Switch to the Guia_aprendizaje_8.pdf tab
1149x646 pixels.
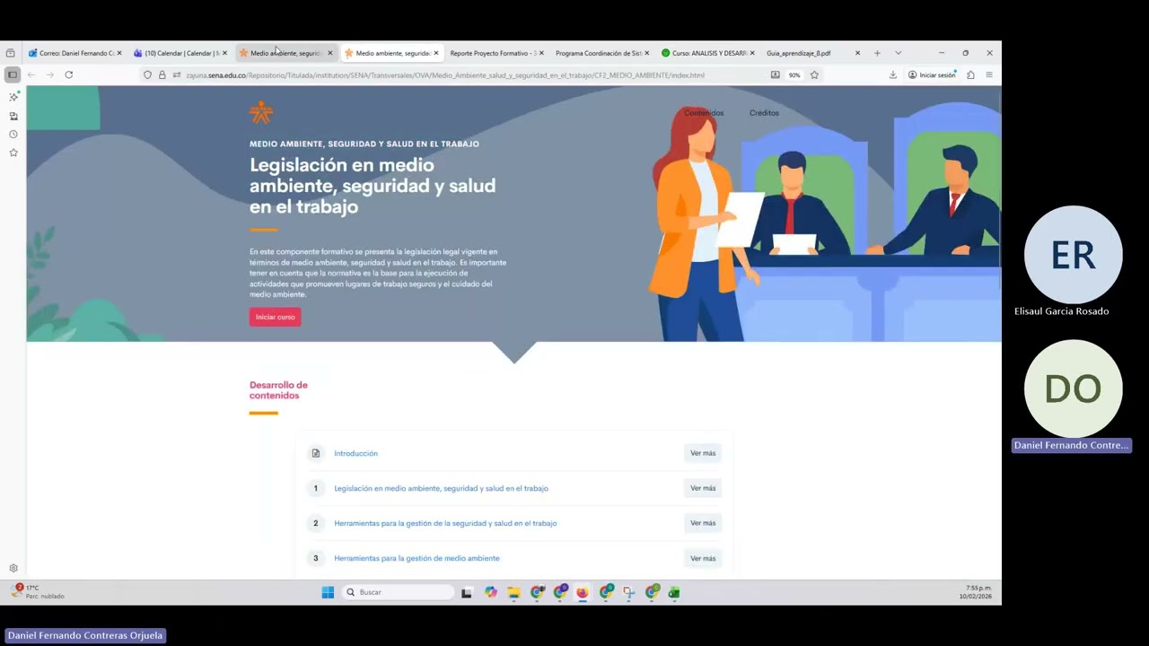point(812,53)
